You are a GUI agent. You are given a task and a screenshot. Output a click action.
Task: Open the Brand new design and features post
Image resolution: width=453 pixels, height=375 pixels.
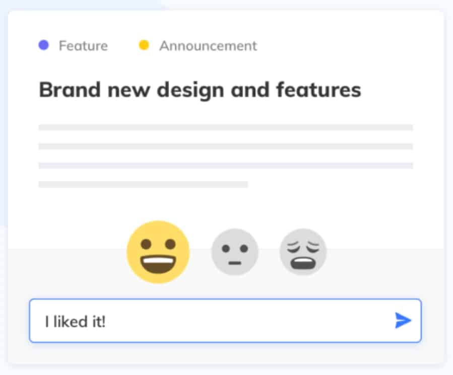[x=200, y=90]
